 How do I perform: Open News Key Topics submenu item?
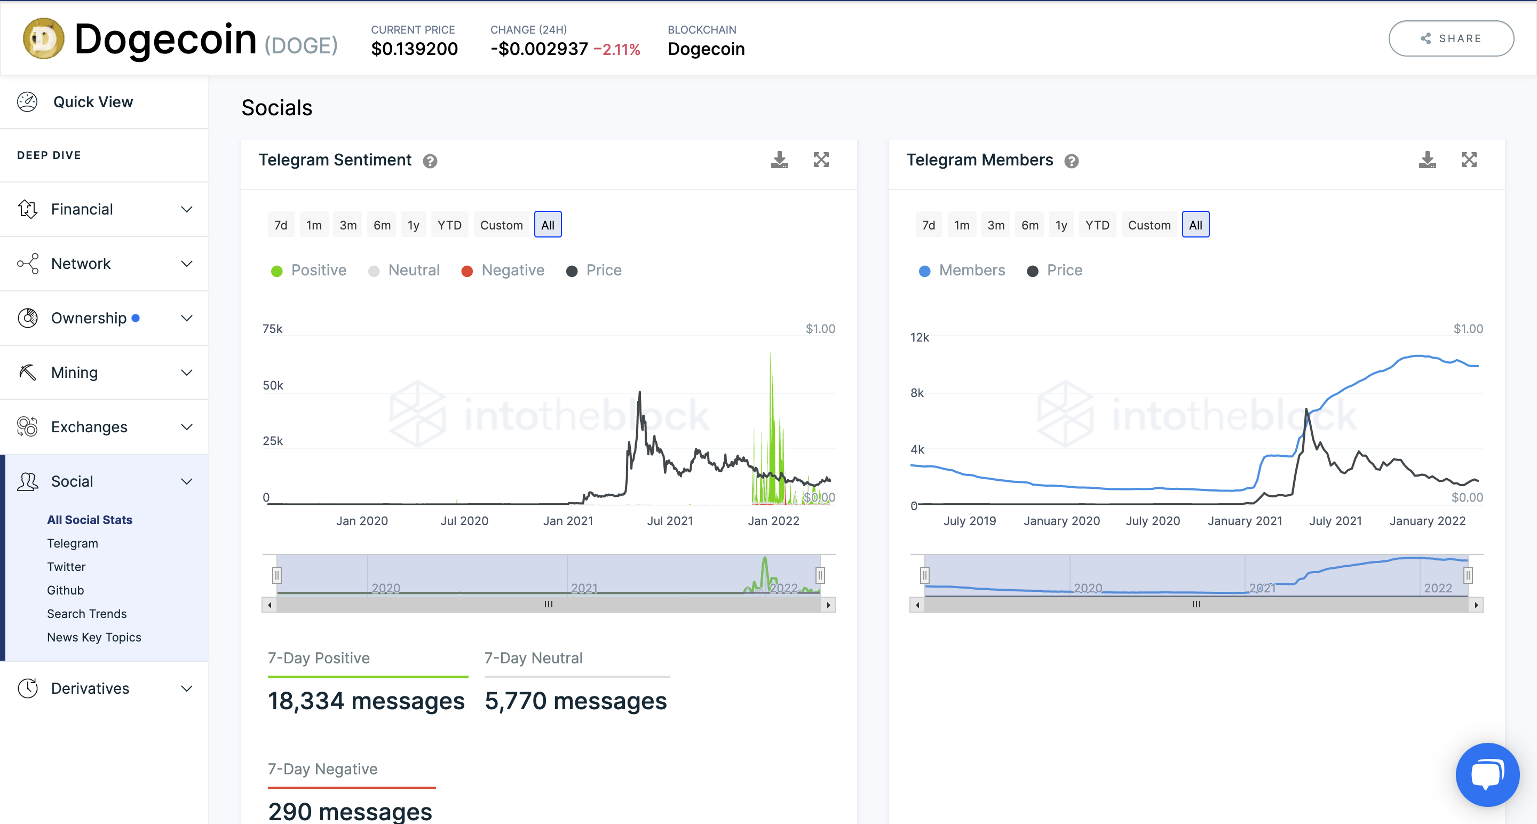pyautogui.click(x=94, y=637)
